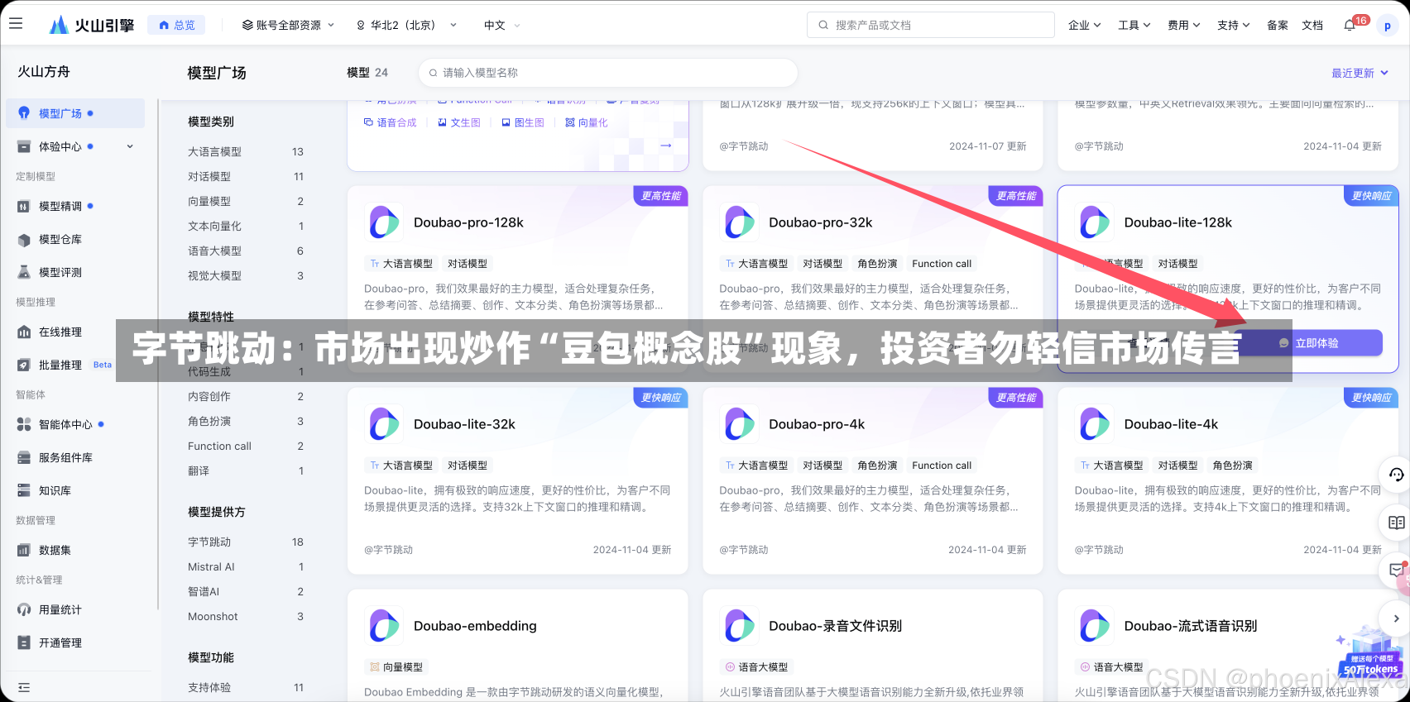
Task: Click the 在线推理 sidebar icon
Action: [x=24, y=332]
